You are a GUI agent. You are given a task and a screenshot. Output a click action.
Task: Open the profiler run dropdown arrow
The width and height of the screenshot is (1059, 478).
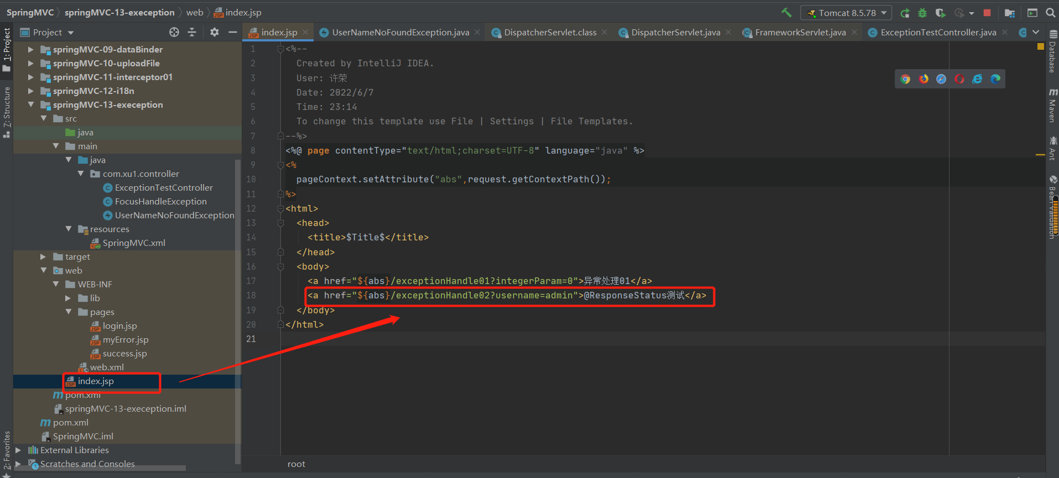click(x=972, y=13)
